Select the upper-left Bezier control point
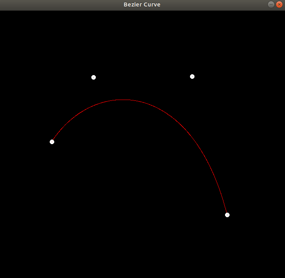 (93, 77)
